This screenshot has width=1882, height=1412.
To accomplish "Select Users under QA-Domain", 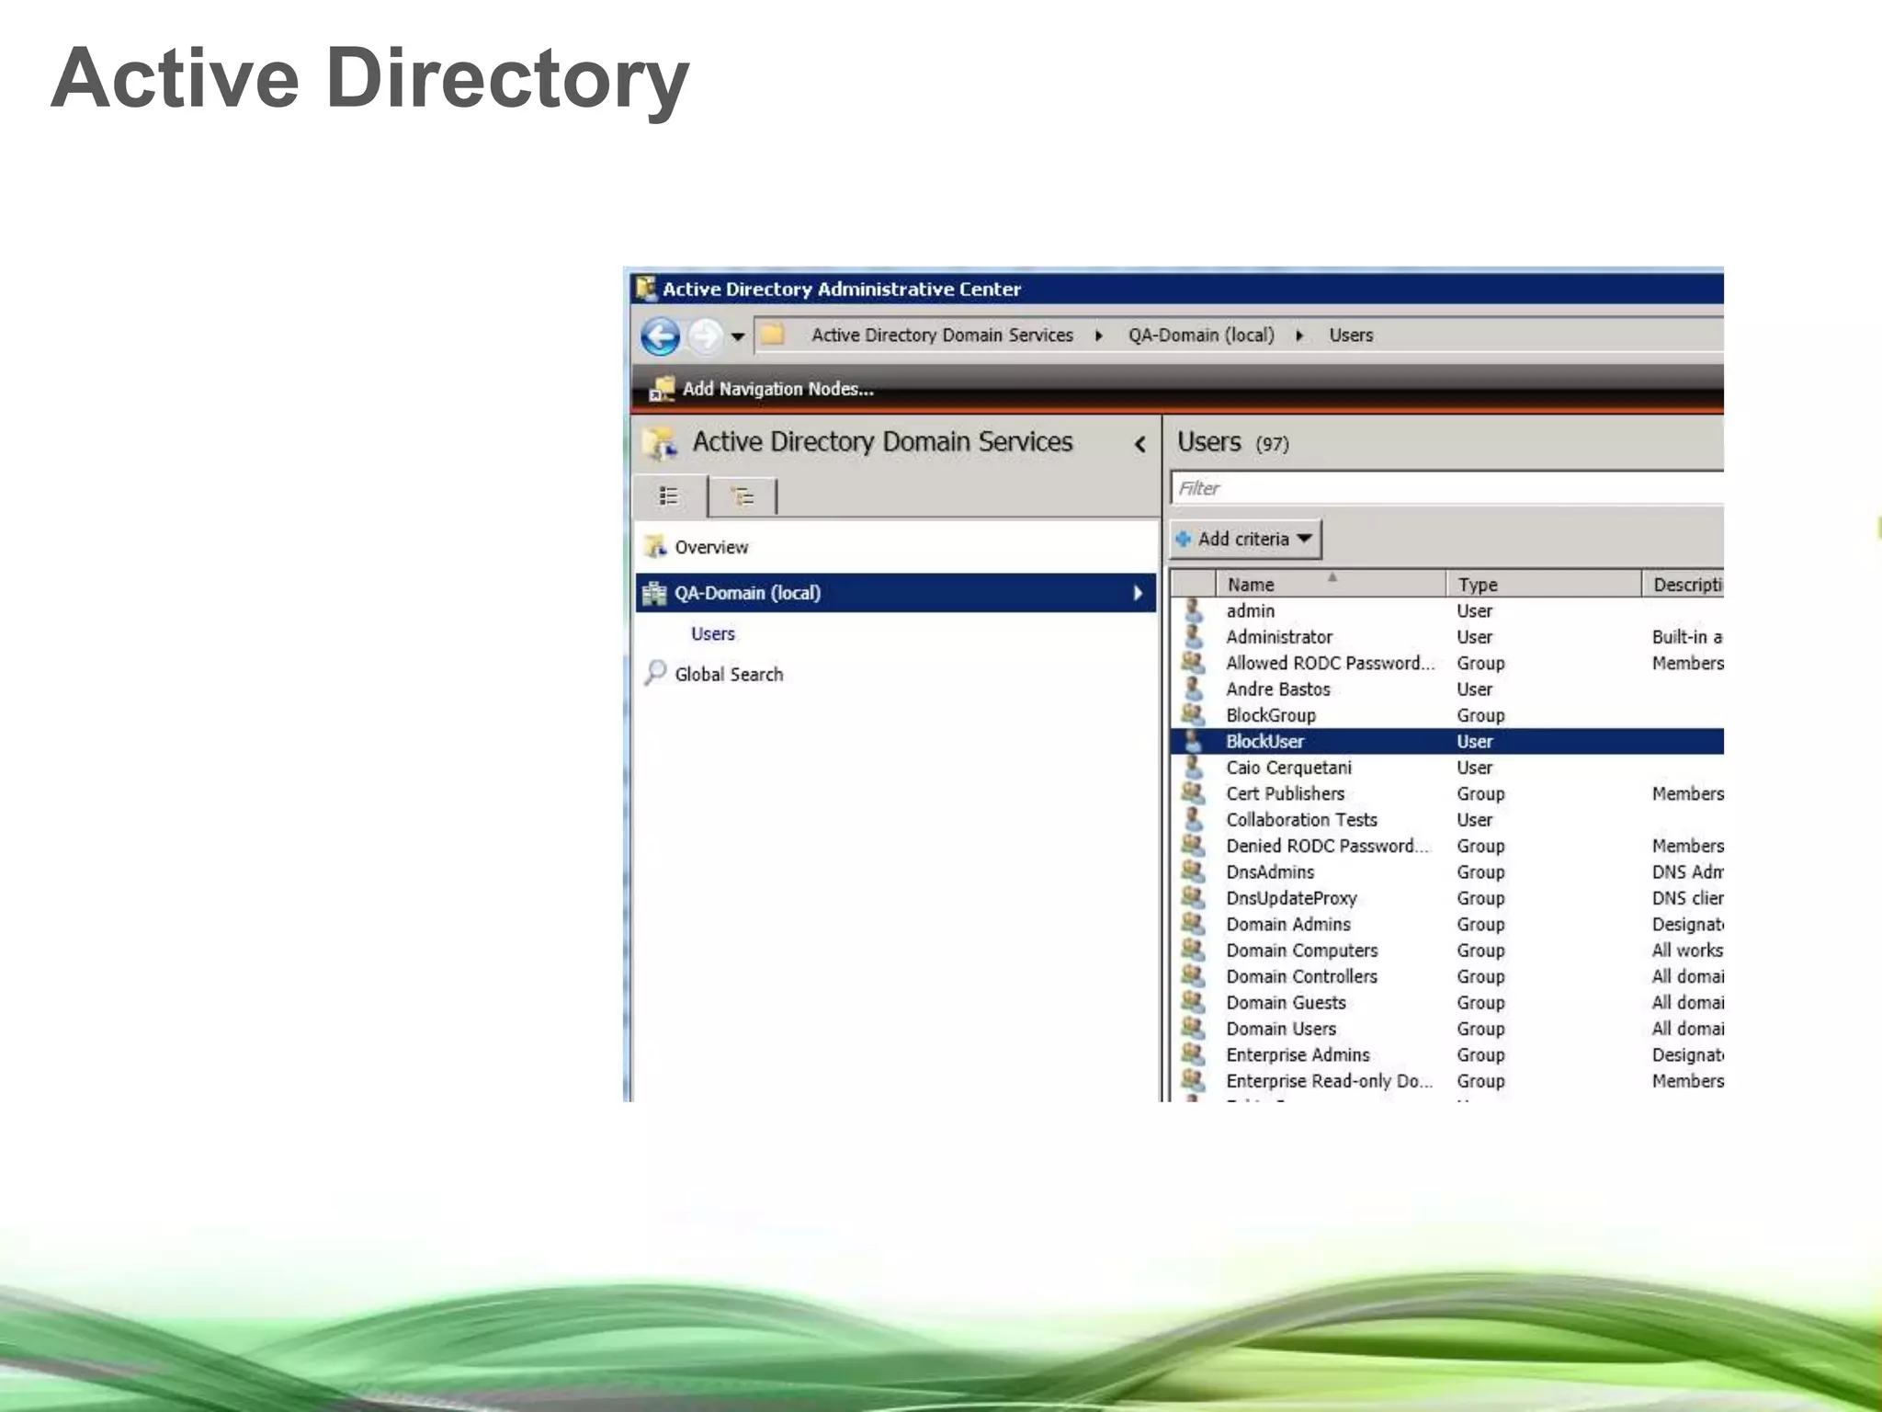I will point(713,633).
